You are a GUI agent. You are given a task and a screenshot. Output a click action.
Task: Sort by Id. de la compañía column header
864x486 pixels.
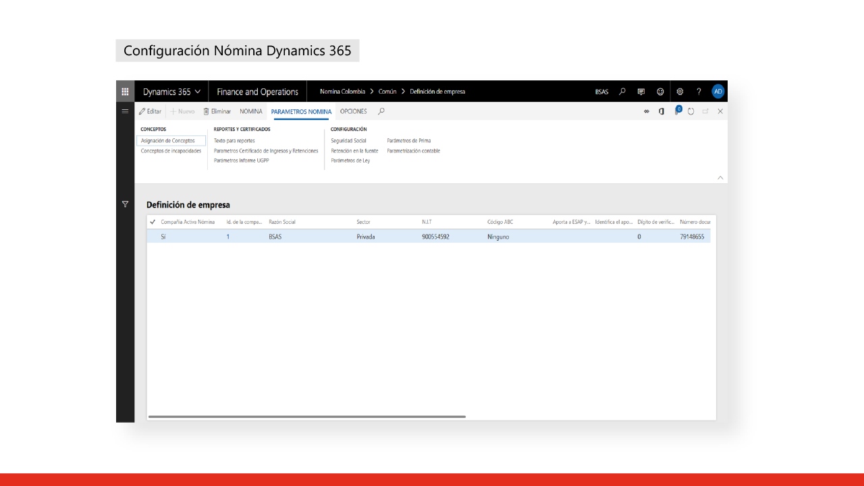(x=244, y=222)
